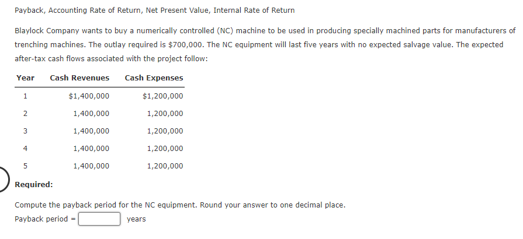Image resolution: width=523 pixels, height=239 pixels.
Task: Click the Year 3 row number
Action: point(25,131)
